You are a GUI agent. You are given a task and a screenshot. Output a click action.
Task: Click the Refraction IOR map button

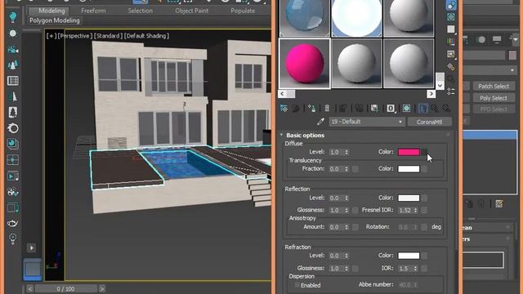[x=424, y=269]
